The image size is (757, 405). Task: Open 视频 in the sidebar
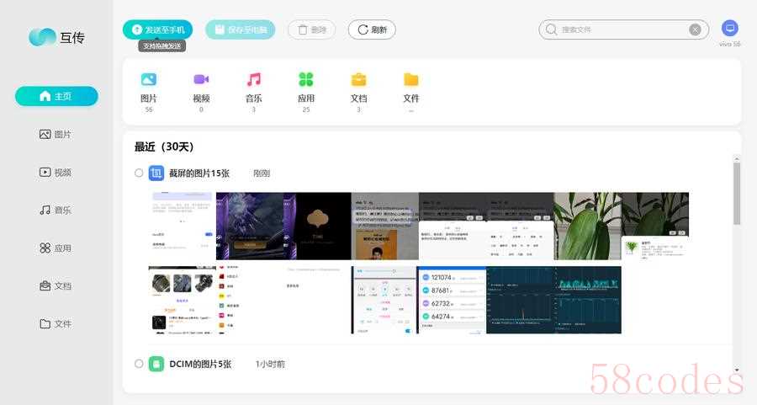coord(56,172)
